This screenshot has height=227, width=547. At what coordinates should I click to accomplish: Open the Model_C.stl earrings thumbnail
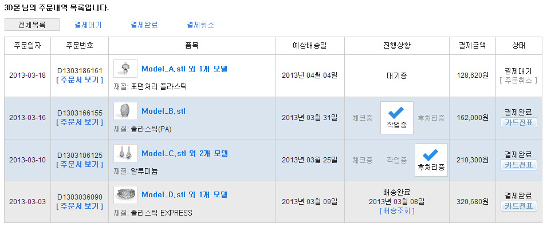click(x=125, y=153)
